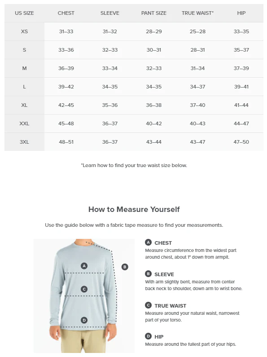Click the TRUE WAIST* column header
267x357 pixels.
(197, 13)
